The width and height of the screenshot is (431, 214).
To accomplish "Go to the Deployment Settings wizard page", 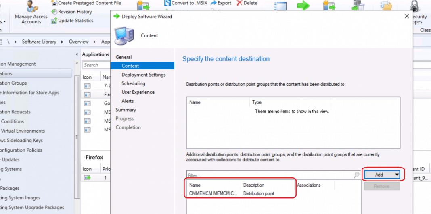I will pyautogui.click(x=143, y=75).
